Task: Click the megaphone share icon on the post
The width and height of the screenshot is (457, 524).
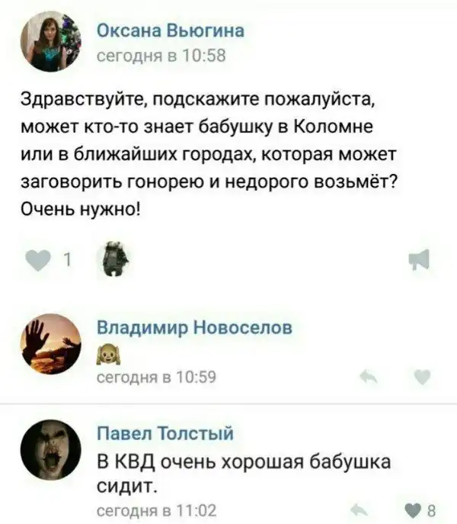Action: [419, 259]
